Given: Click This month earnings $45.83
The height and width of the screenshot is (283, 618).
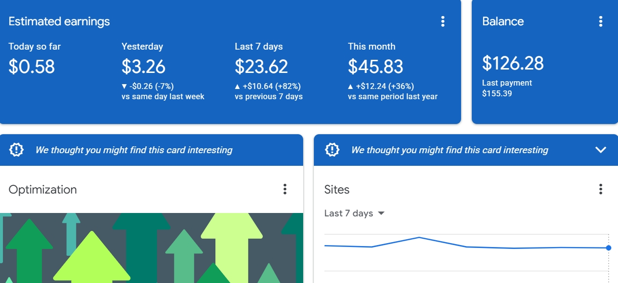Looking at the screenshot, I should (376, 67).
